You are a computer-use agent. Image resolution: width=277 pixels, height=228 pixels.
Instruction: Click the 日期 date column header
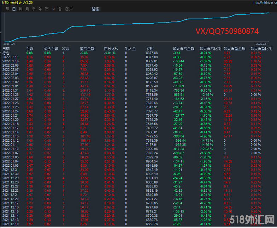tap(6, 49)
